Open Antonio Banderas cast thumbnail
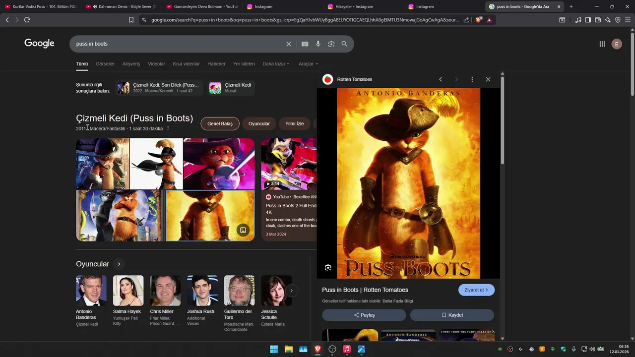The width and height of the screenshot is (635, 357). point(91,291)
